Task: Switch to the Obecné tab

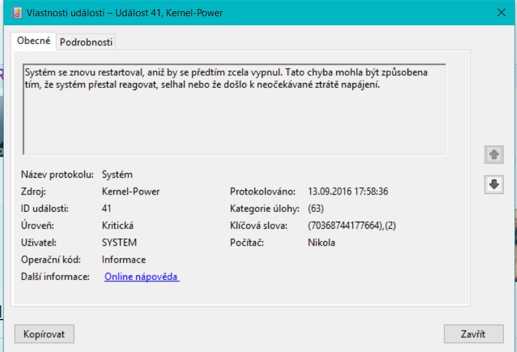Action: pyautogui.click(x=34, y=41)
